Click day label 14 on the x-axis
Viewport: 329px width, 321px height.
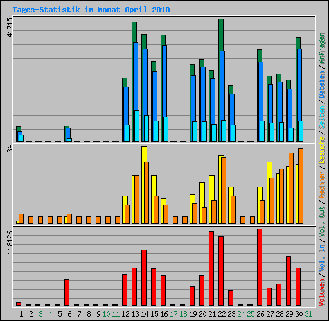[145, 314]
